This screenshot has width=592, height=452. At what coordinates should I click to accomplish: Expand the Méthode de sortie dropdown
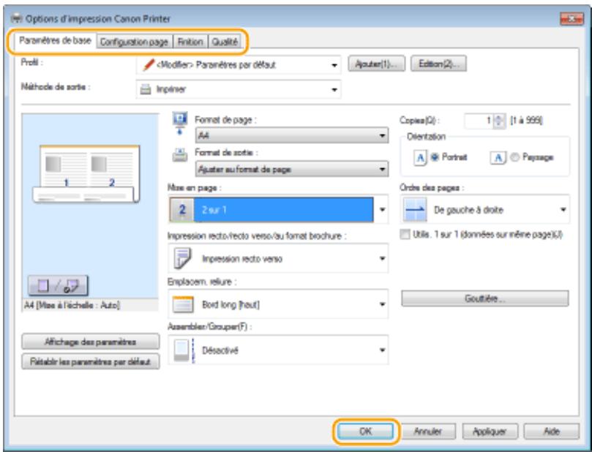[239, 89]
